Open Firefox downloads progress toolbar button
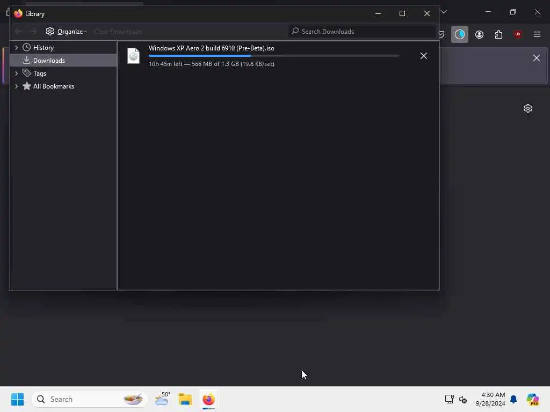The height and width of the screenshot is (412, 550). pos(460,34)
